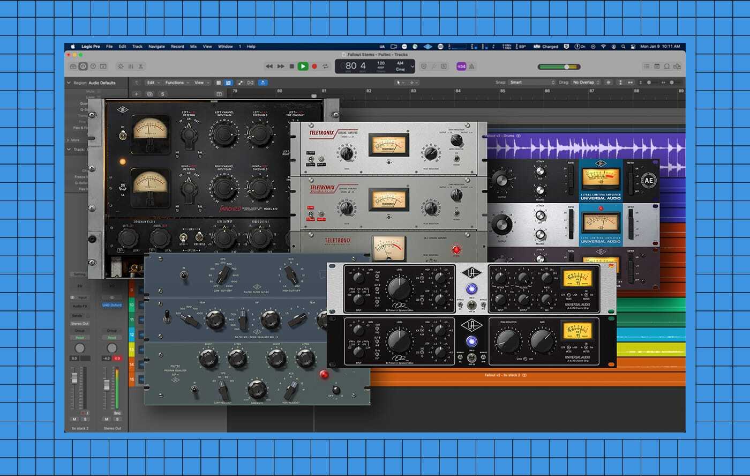
Task: Click the green Play button
Action: pyautogui.click(x=303, y=66)
